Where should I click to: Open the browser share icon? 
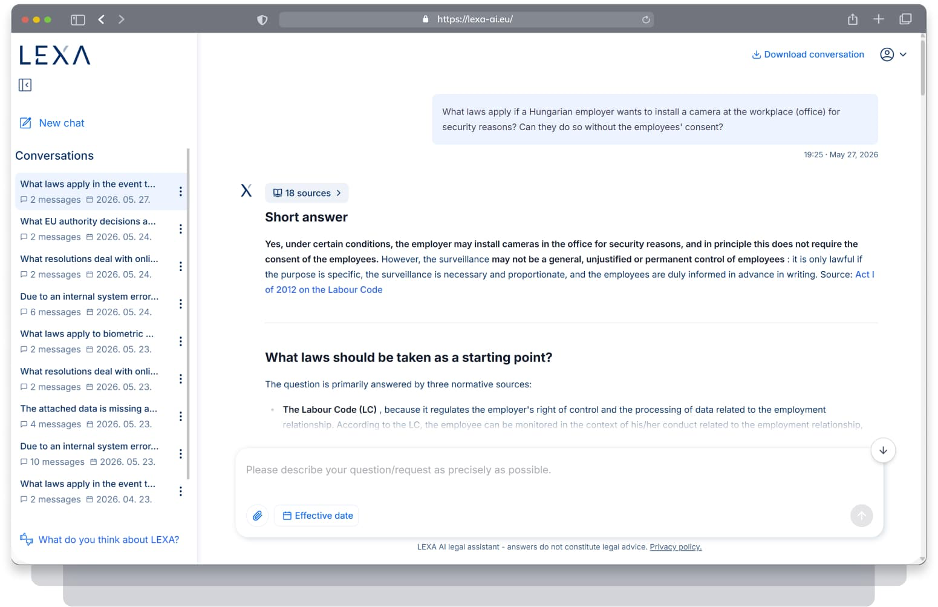point(853,19)
